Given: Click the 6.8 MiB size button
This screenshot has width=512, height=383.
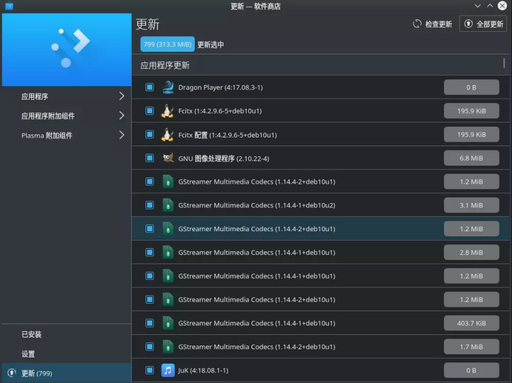Looking at the screenshot, I should point(471,158).
